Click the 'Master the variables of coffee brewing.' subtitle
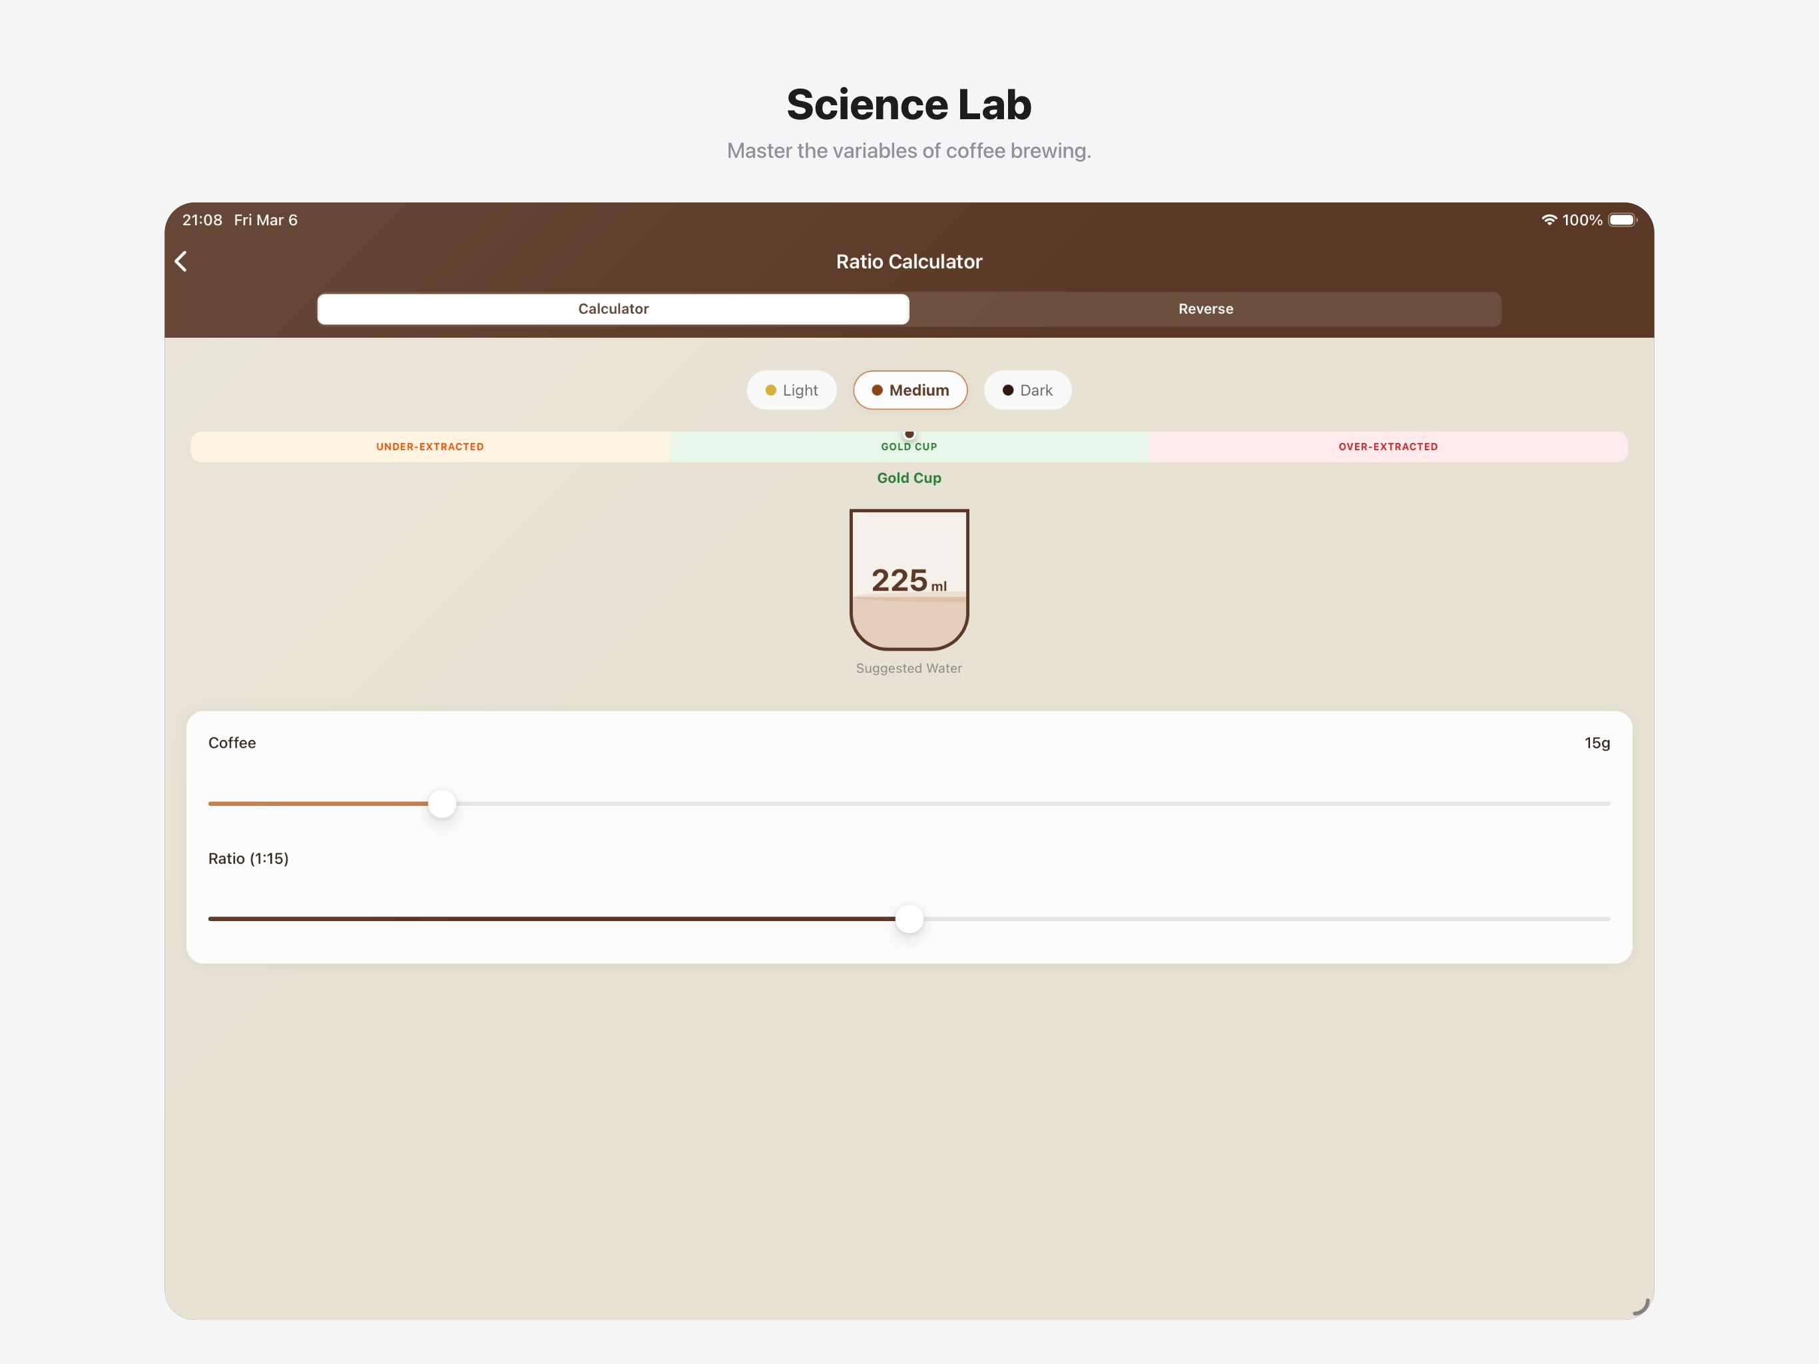1819x1364 pixels. click(x=909, y=151)
